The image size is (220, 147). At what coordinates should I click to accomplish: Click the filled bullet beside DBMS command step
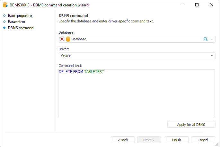tap(4, 28)
